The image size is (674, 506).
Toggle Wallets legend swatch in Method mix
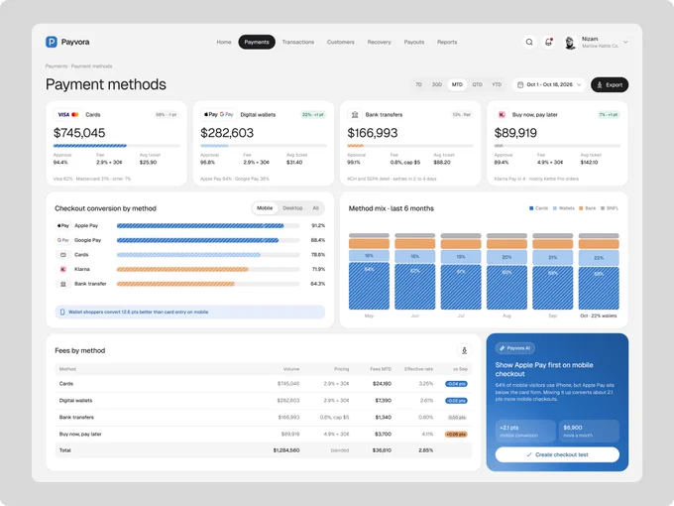[555, 208]
